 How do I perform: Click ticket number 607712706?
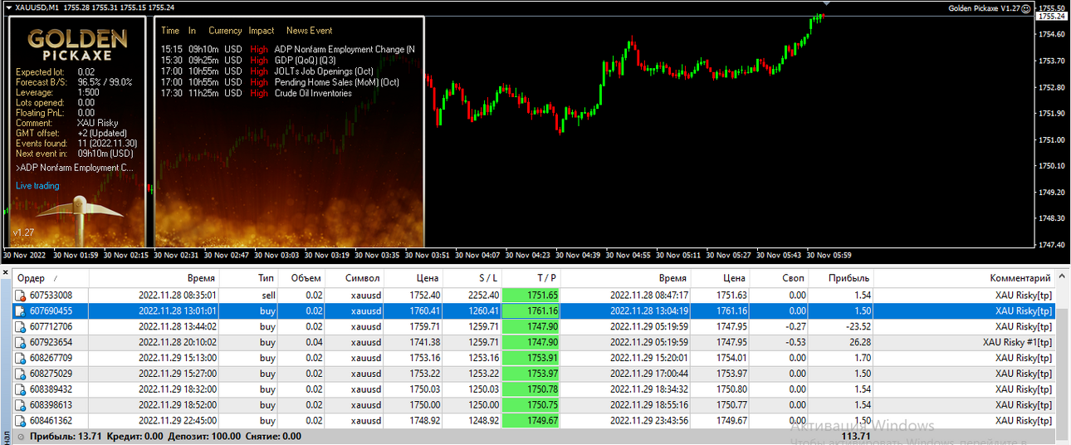point(51,326)
